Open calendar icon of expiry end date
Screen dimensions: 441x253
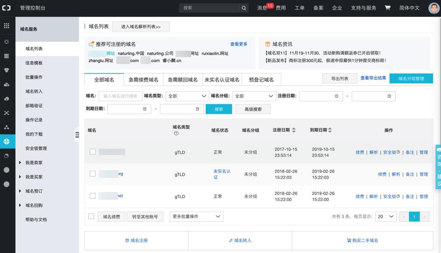pos(197,109)
